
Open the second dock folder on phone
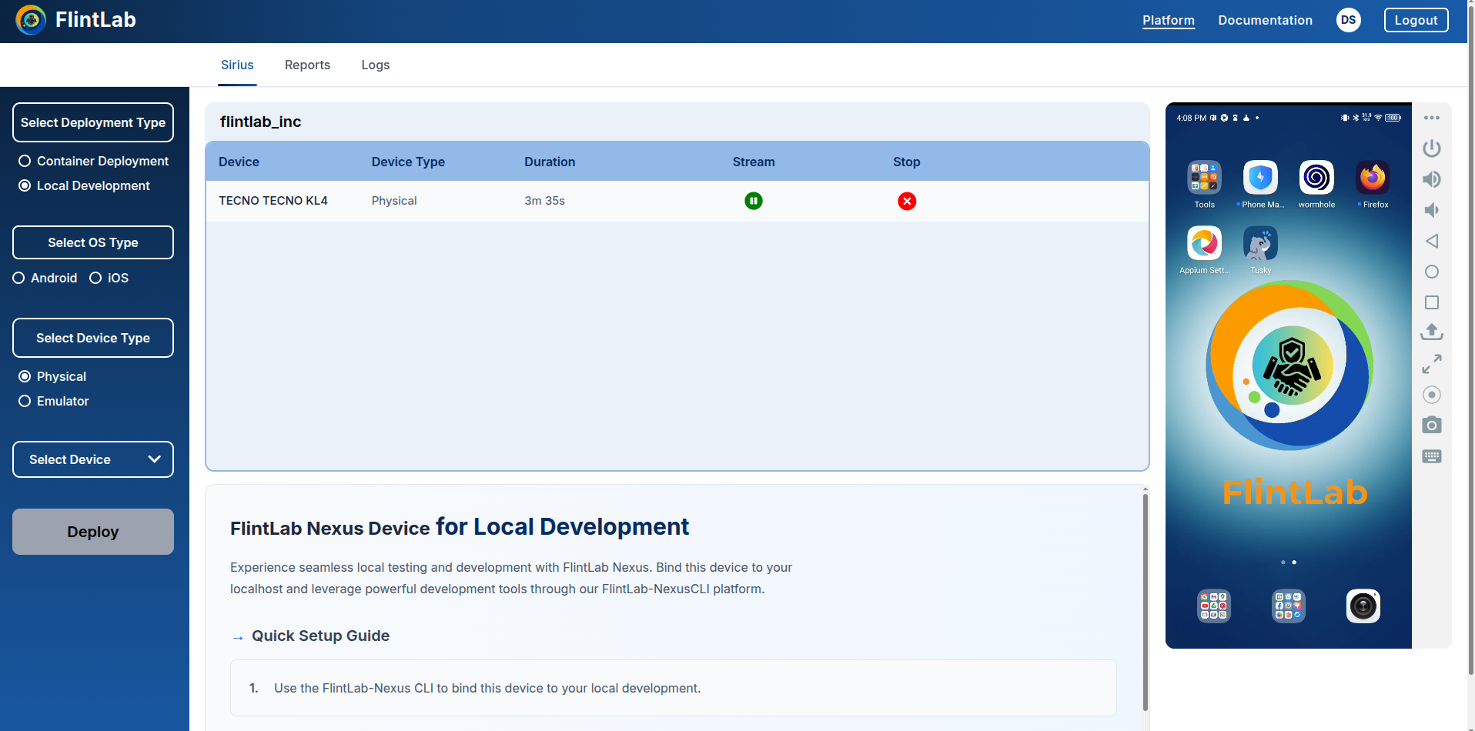pos(1289,606)
